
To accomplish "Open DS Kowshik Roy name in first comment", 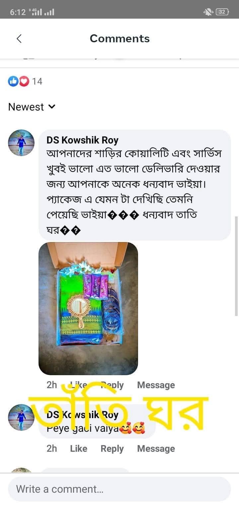I will pyautogui.click(x=82, y=140).
